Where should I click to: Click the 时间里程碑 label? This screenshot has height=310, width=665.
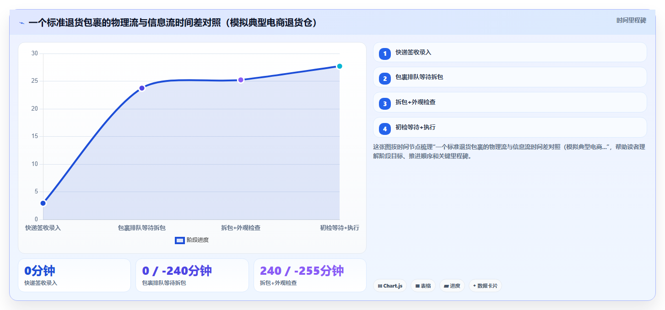point(631,20)
